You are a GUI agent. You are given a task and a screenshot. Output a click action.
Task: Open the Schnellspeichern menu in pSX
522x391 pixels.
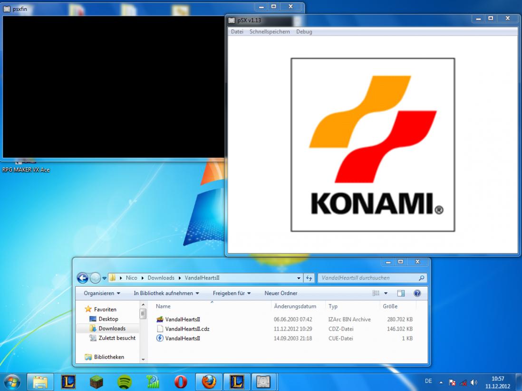point(270,32)
